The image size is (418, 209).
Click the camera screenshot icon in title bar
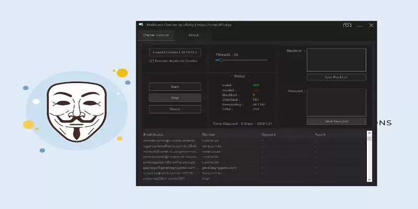pos(347,25)
